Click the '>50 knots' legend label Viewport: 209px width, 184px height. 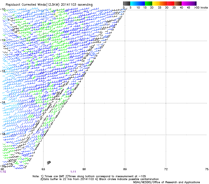(x=201, y=8)
